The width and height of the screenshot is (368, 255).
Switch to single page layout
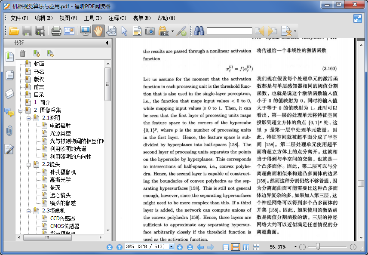coord(226,247)
